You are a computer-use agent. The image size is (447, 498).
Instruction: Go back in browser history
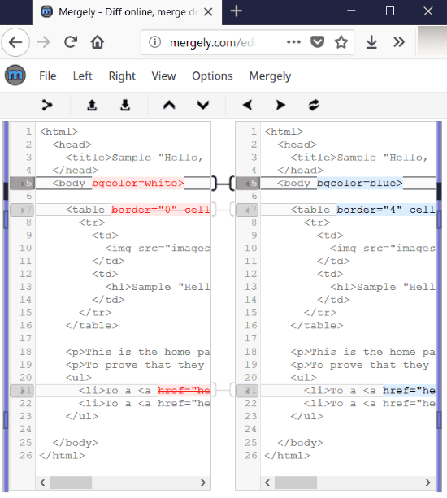(15, 42)
